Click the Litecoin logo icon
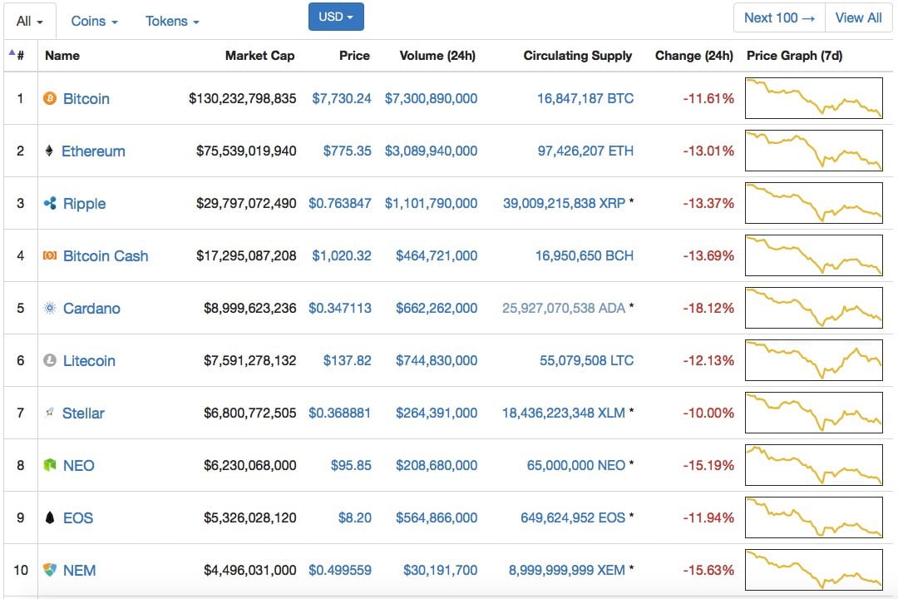The width and height of the screenshot is (898, 599). [x=50, y=360]
